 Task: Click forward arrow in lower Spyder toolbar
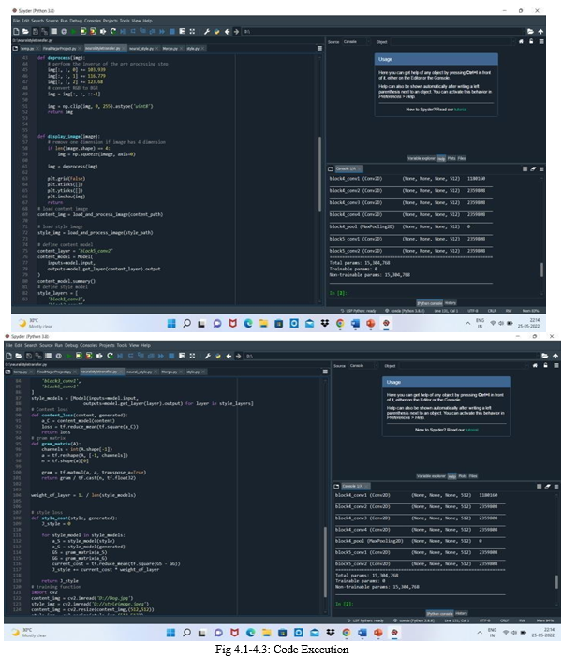click(x=238, y=356)
